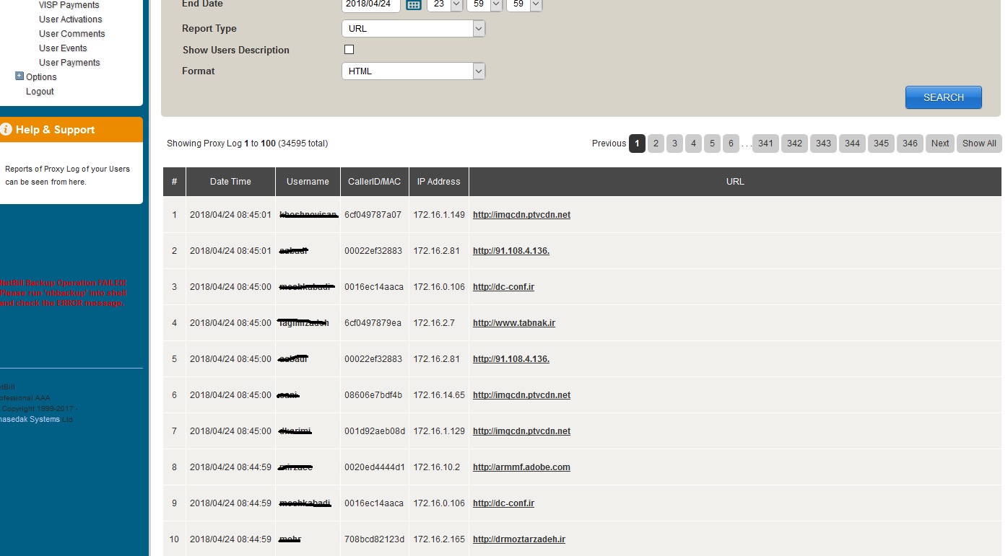This screenshot has width=1008, height=556.
Task: Open User Comments in the sidebar
Action: point(72,34)
